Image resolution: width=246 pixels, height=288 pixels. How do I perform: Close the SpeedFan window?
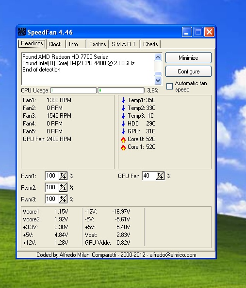(209, 32)
